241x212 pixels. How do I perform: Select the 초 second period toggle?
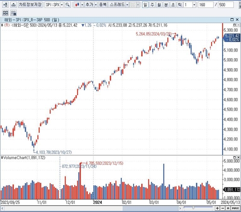[173, 5]
